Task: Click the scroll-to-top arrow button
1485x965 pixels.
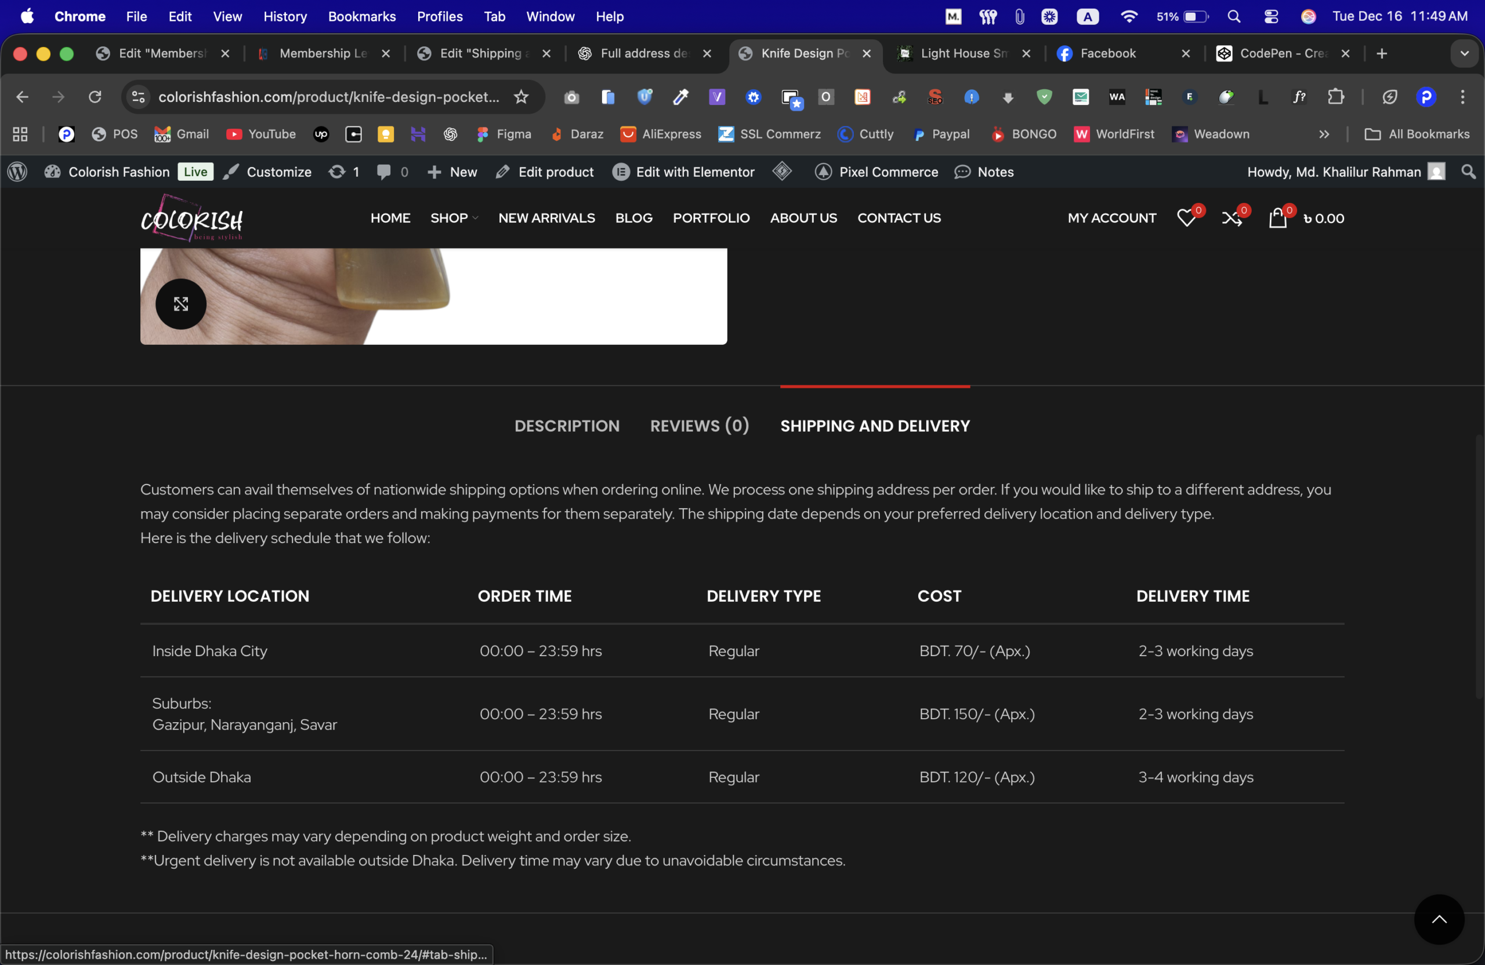Action: pos(1438,919)
